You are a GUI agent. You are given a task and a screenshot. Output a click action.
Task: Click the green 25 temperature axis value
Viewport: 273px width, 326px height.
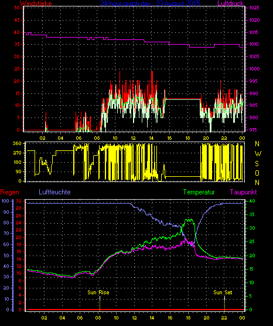coord(252,242)
